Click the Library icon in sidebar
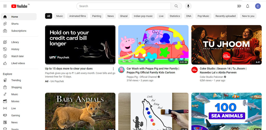266x130 pixels. (x=5, y=42)
